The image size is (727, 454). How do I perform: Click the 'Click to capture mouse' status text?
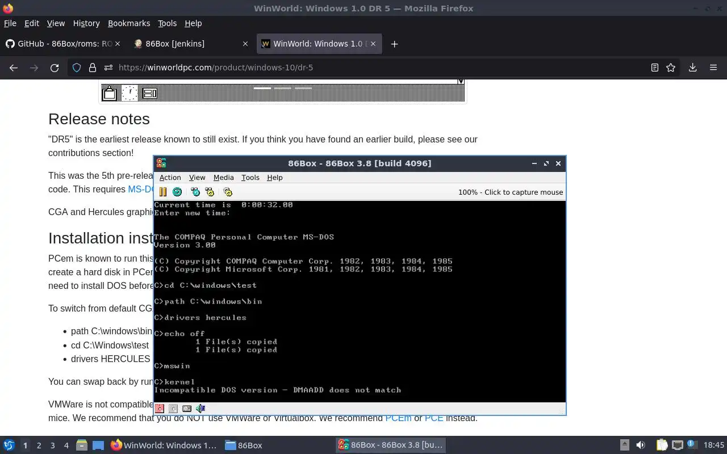[x=511, y=192]
